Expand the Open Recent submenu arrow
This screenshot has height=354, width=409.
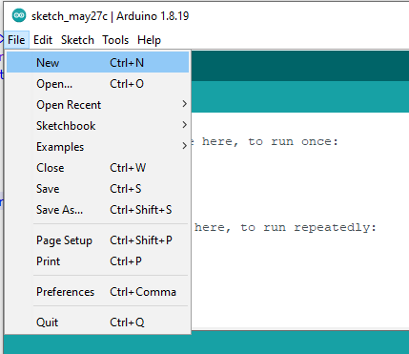click(185, 104)
